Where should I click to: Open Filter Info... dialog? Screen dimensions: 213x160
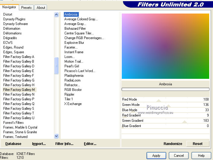tap(64, 144)
